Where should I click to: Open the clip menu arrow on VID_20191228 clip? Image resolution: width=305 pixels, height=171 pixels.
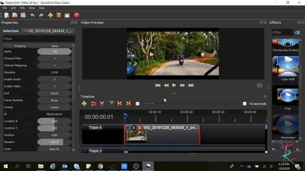pos(128,128)
